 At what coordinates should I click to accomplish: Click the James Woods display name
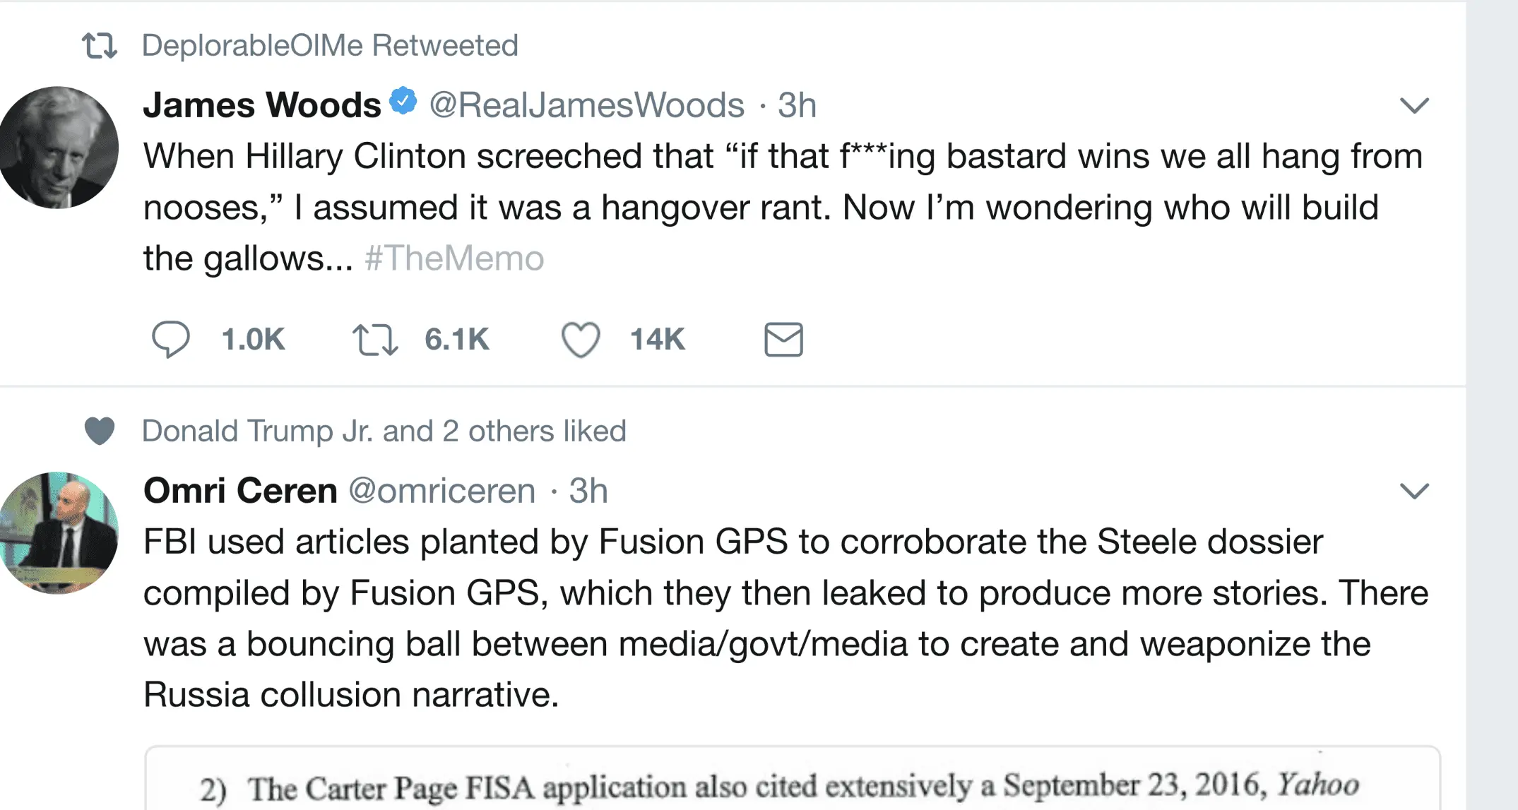coord(262,105)
